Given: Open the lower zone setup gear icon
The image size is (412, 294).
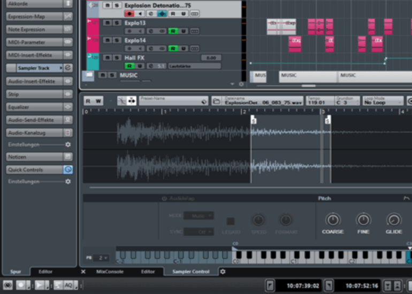Looking at the screenshot, I should [223, 272].
